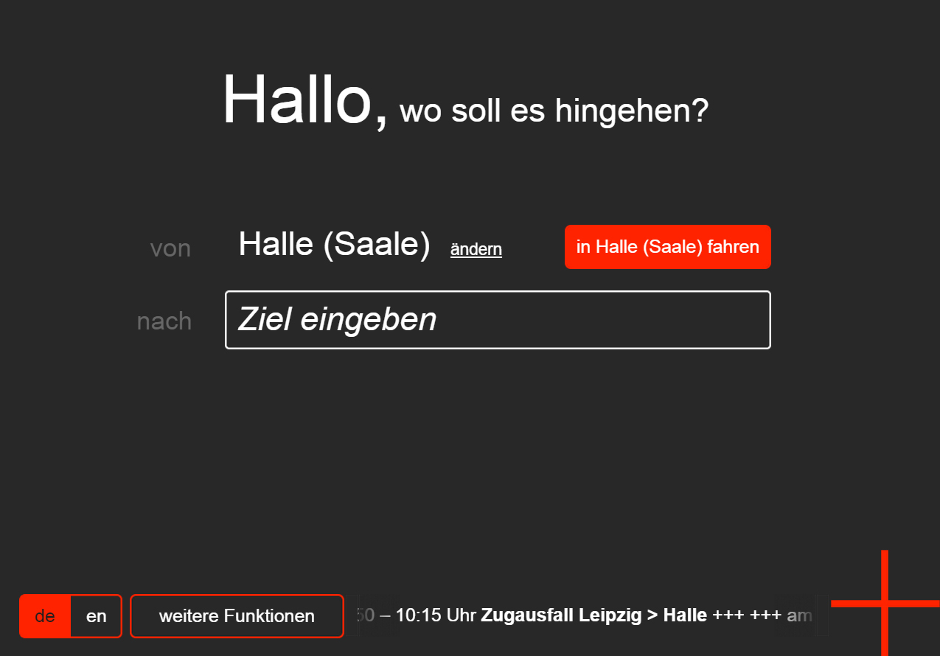Click 'Zugausfall Leipzig > Halle' ticker headline
Screen dimensions: 940x656
point(593,615)
